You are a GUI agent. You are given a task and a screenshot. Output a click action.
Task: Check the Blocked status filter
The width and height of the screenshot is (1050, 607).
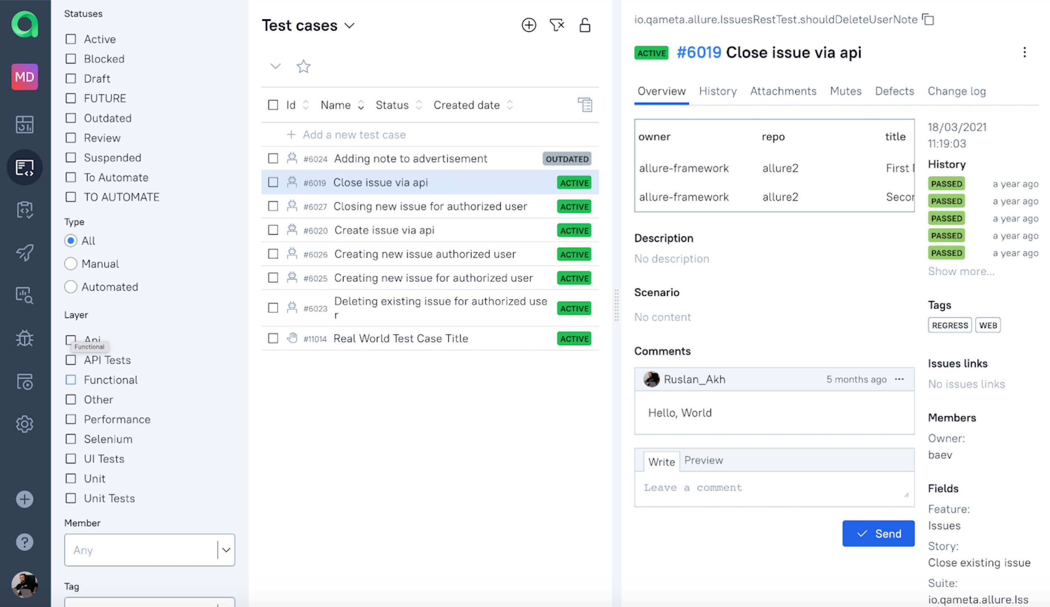point(71,59)
